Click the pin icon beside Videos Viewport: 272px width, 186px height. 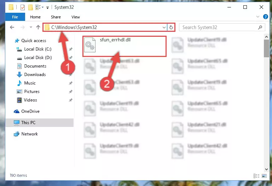click(x=70, y=100)
